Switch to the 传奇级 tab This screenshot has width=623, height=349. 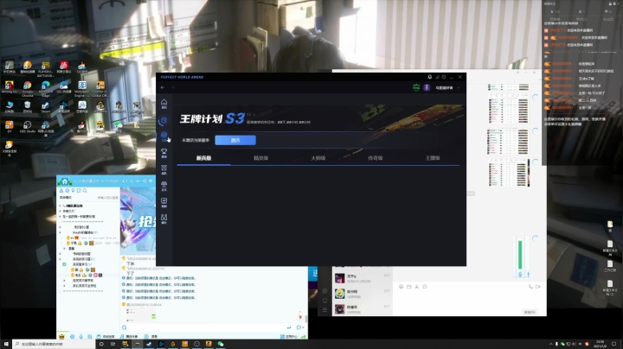pyautogui.click(x=376, y=158)
